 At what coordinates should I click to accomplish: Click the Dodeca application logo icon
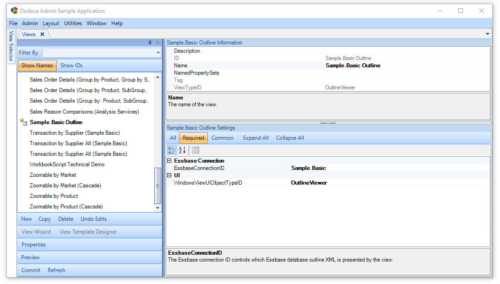coord(14,11)
